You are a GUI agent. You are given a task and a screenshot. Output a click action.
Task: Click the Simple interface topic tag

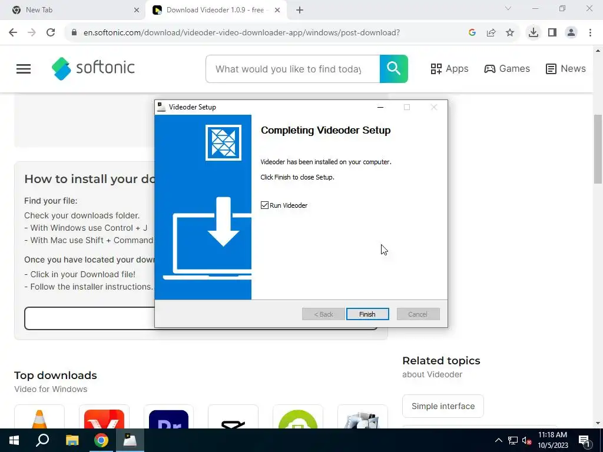(x=443, y=406)
